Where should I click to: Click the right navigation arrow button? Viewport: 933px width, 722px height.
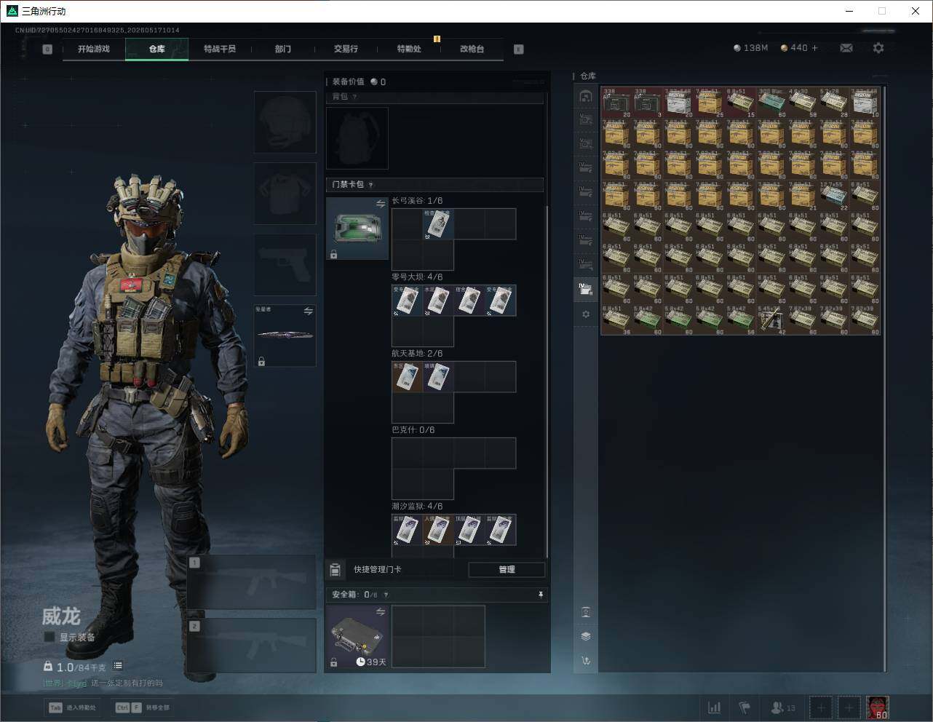click(x=519, y=49)
